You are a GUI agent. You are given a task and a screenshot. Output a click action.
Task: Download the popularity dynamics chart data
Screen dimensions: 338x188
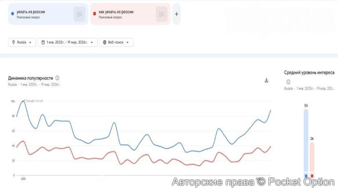267,80
